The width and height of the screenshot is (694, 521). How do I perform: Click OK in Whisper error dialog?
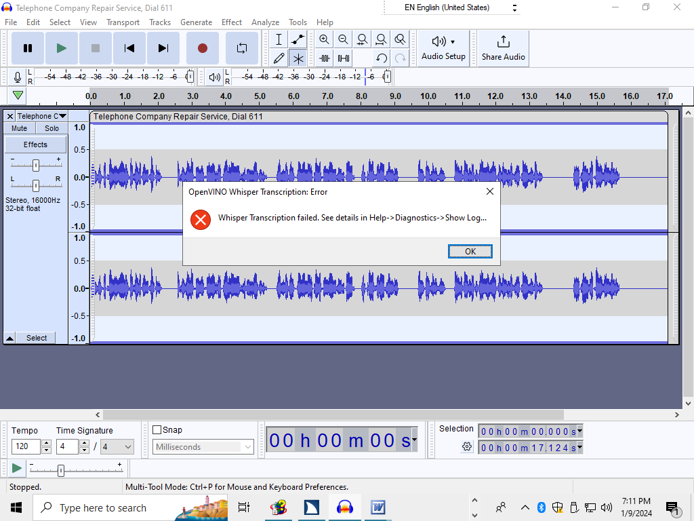point(470,251)
